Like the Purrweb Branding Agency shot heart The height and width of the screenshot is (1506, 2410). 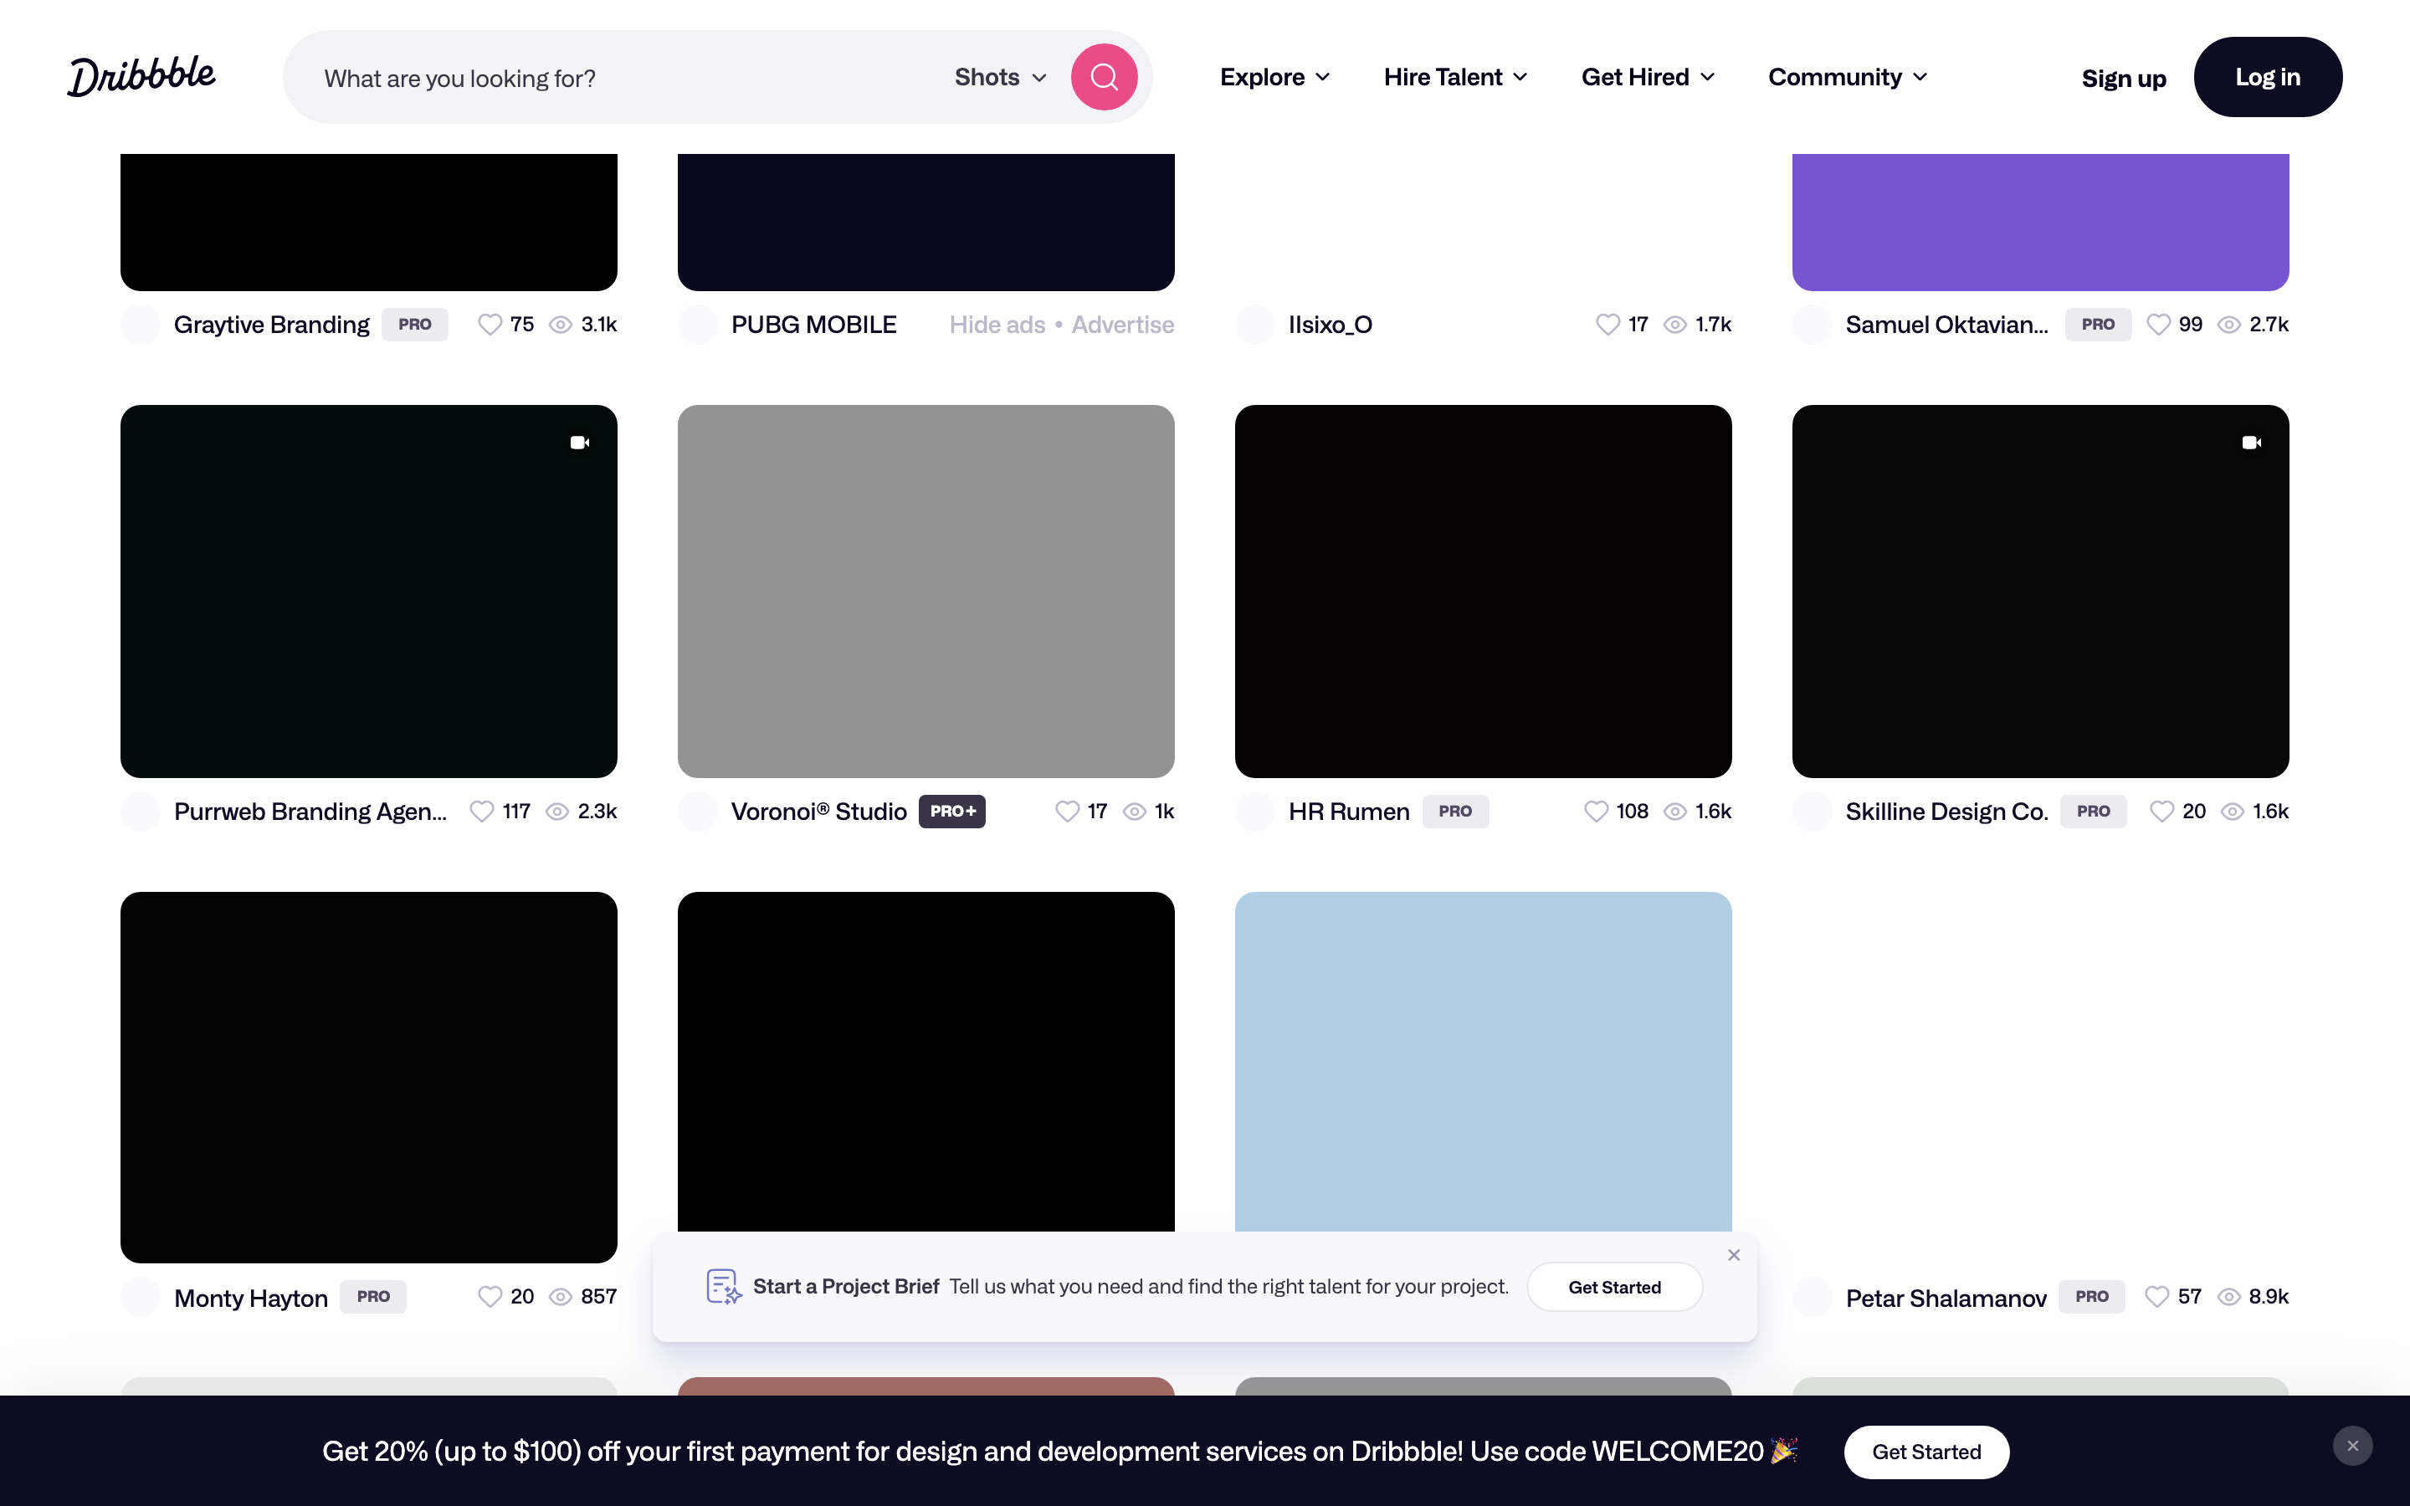[x=481, y=812]
